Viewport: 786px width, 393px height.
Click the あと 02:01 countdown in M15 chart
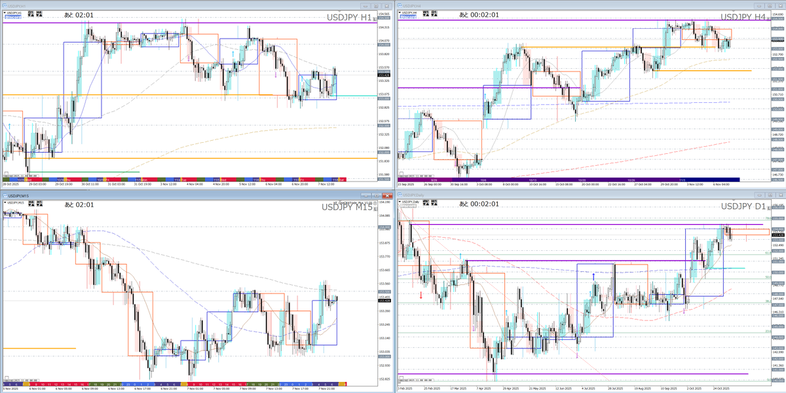79,204
